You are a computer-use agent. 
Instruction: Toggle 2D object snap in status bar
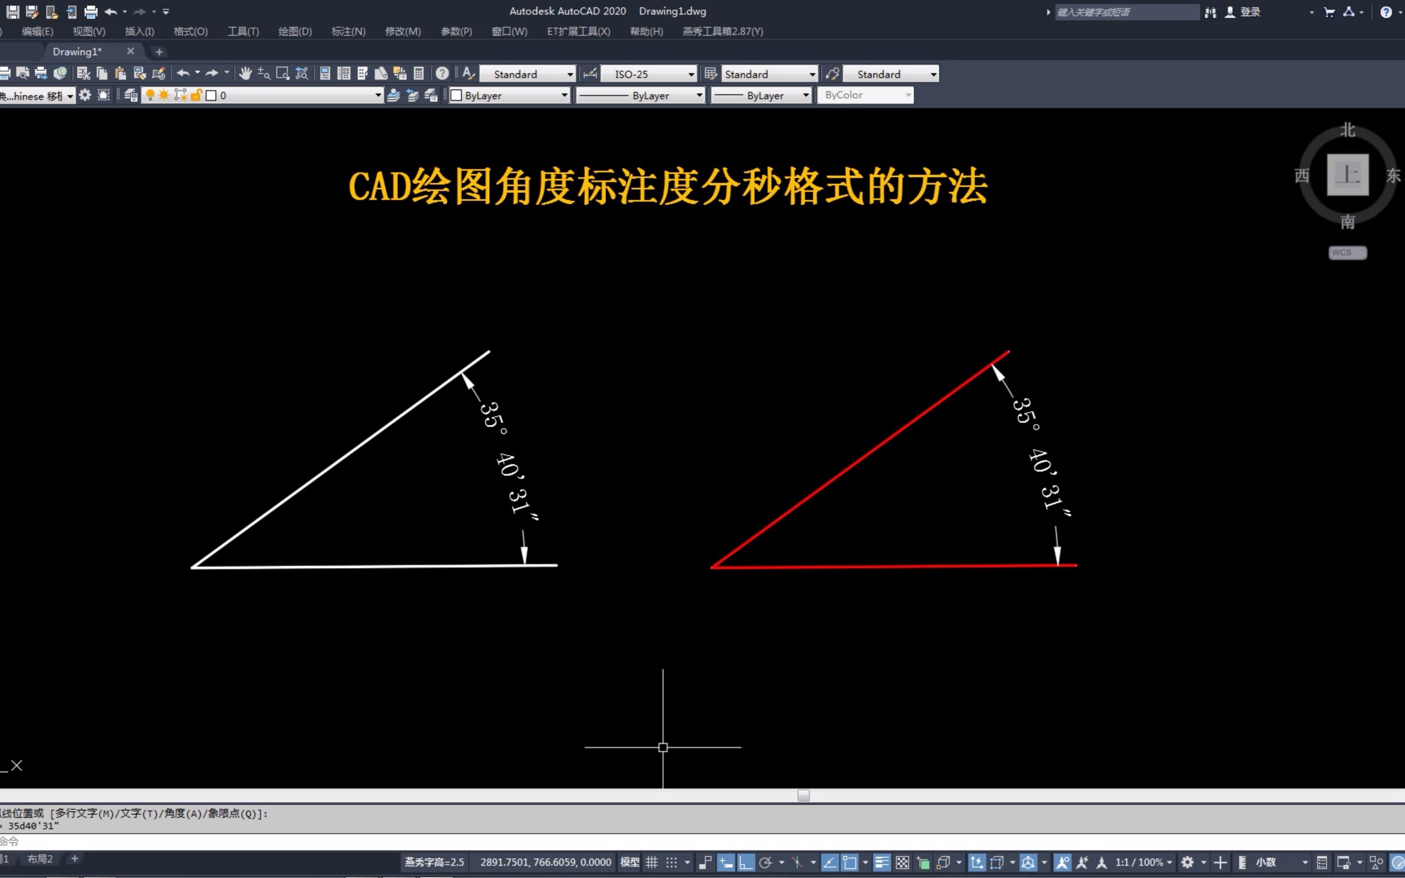[x=849, y=862]
